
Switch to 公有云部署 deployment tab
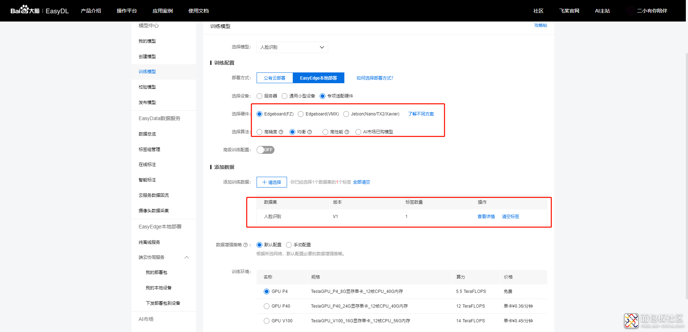tap(275, 78)
